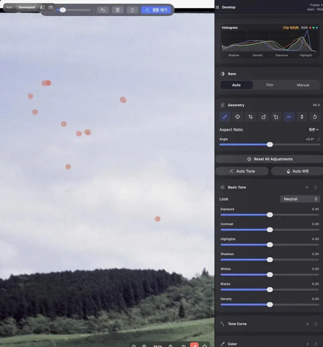The height and width of the screenshot is (347, 323).
Task: Switch to the Raw view tab
Action: (x=9, y=7)
